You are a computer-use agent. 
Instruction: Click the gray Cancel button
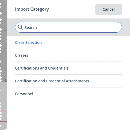pos(109,9)
